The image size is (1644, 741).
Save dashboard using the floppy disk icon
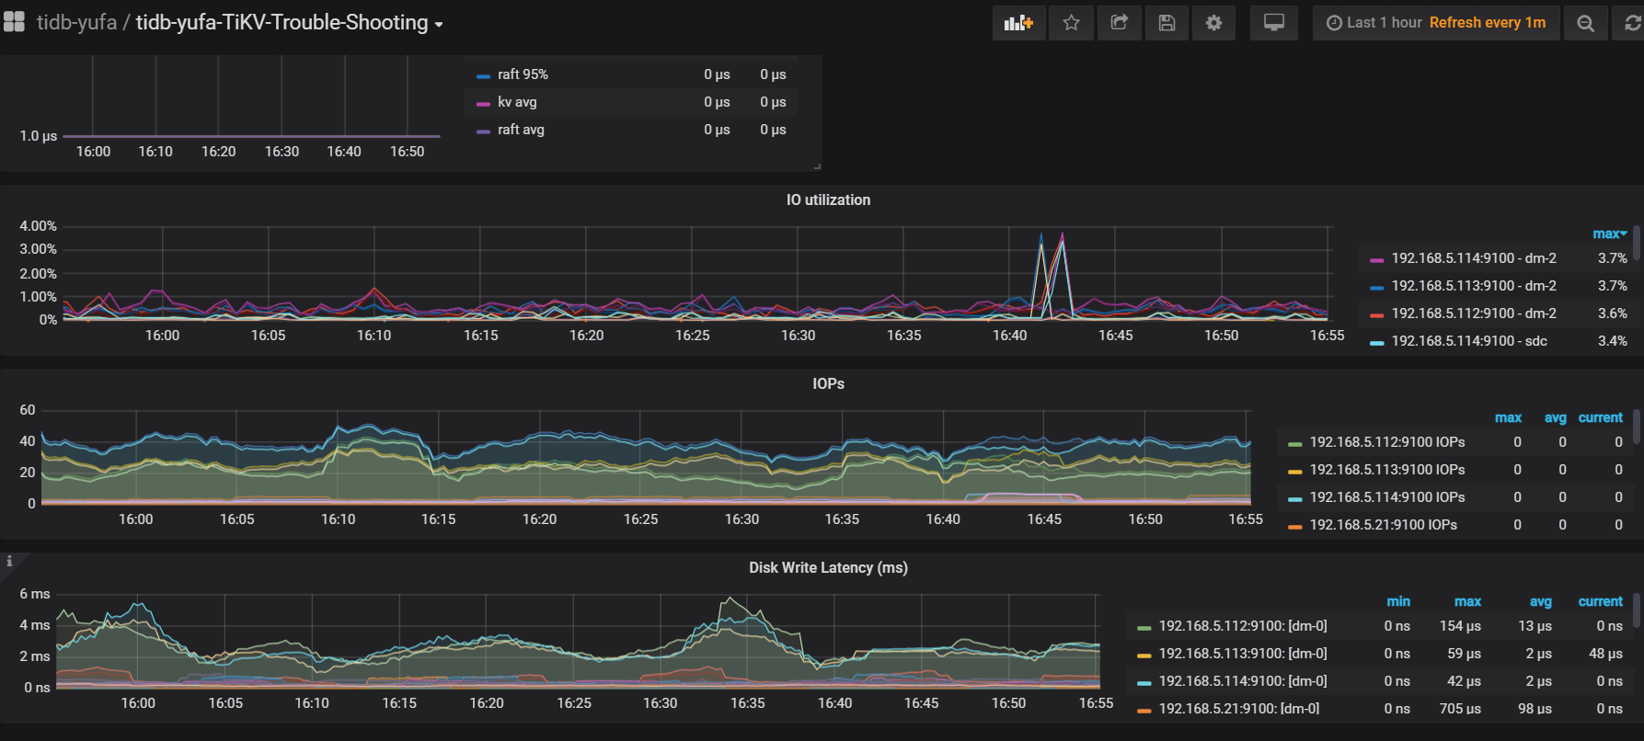[x=1167, y=23]
